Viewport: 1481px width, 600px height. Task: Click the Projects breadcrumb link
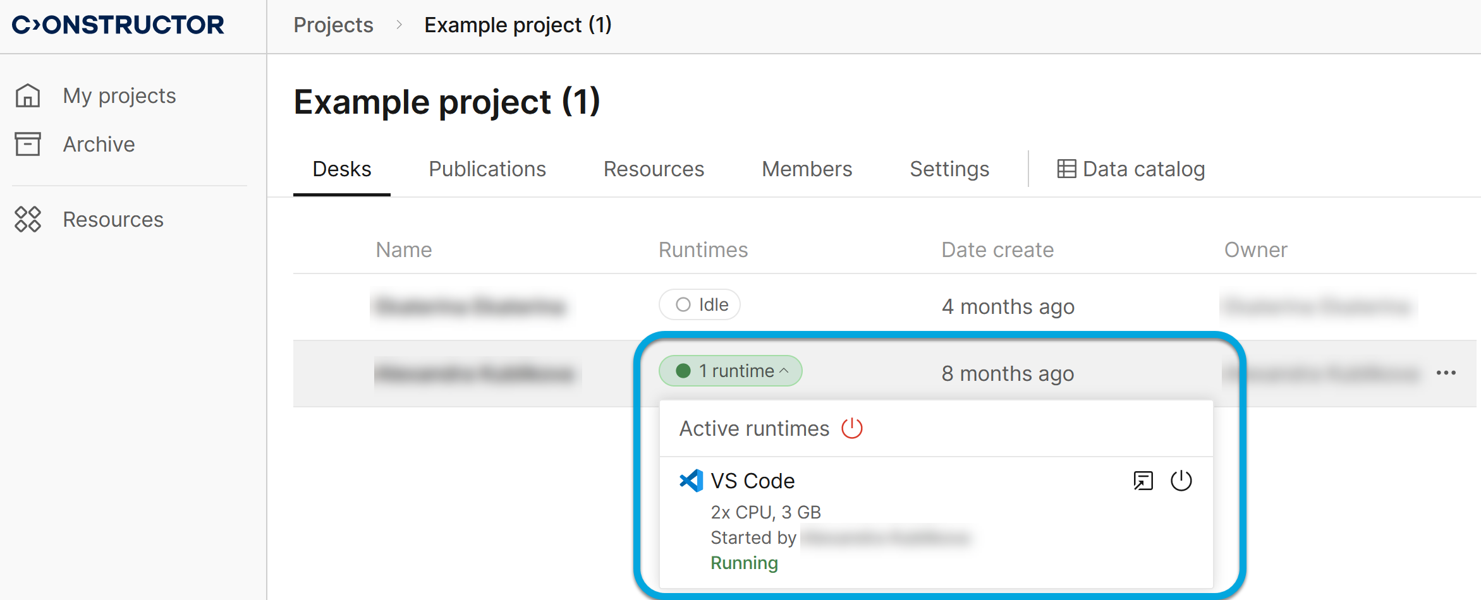(x=333, y=25)
